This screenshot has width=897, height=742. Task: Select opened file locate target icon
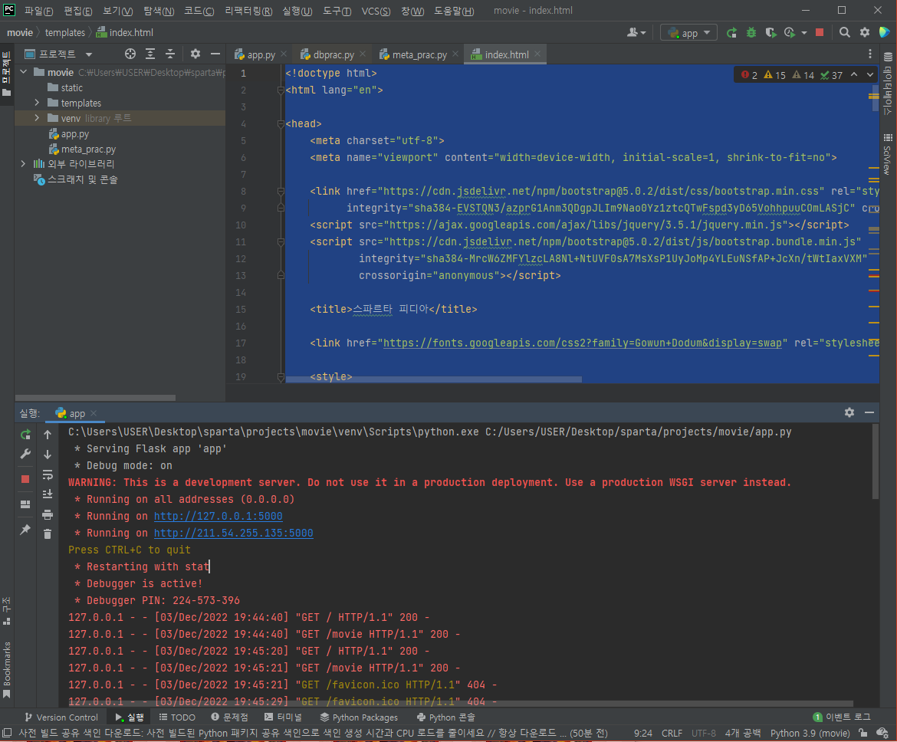click(130, 54)
